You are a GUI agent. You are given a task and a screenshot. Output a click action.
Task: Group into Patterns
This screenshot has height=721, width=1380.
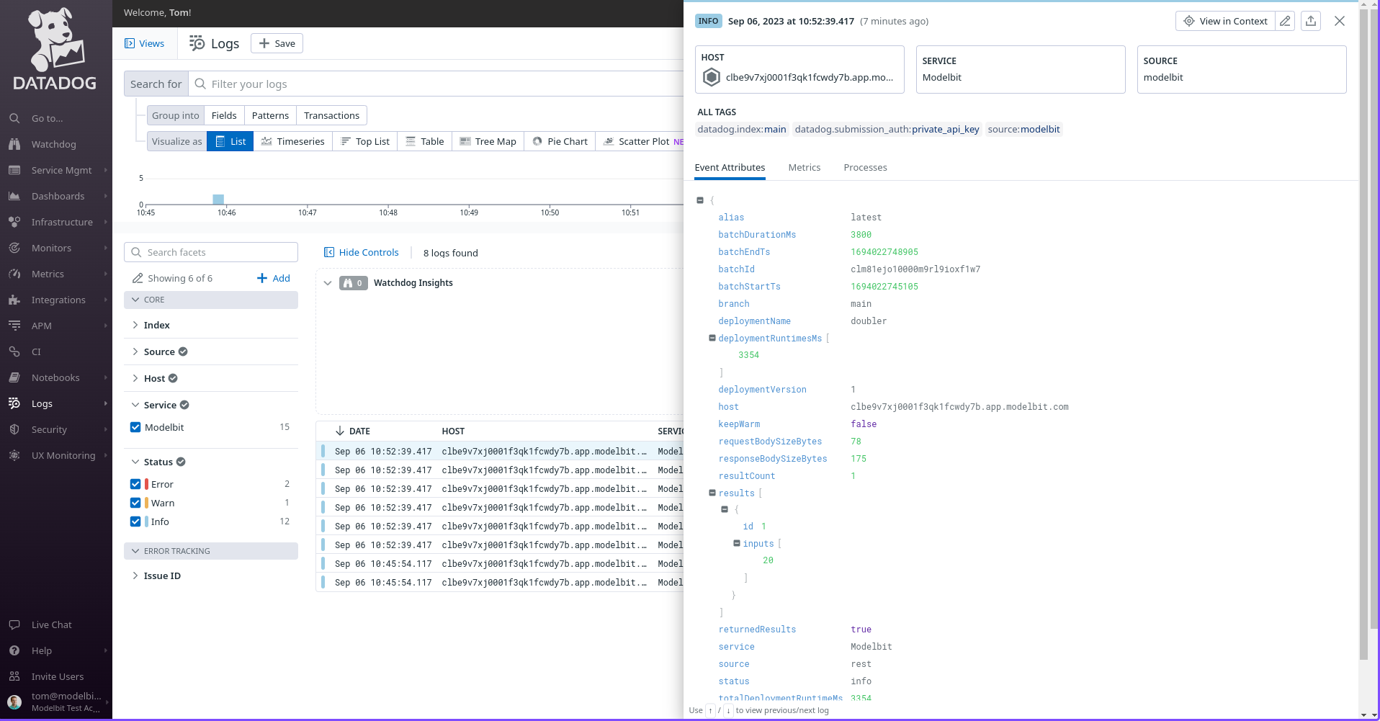(x=270, y=115)
